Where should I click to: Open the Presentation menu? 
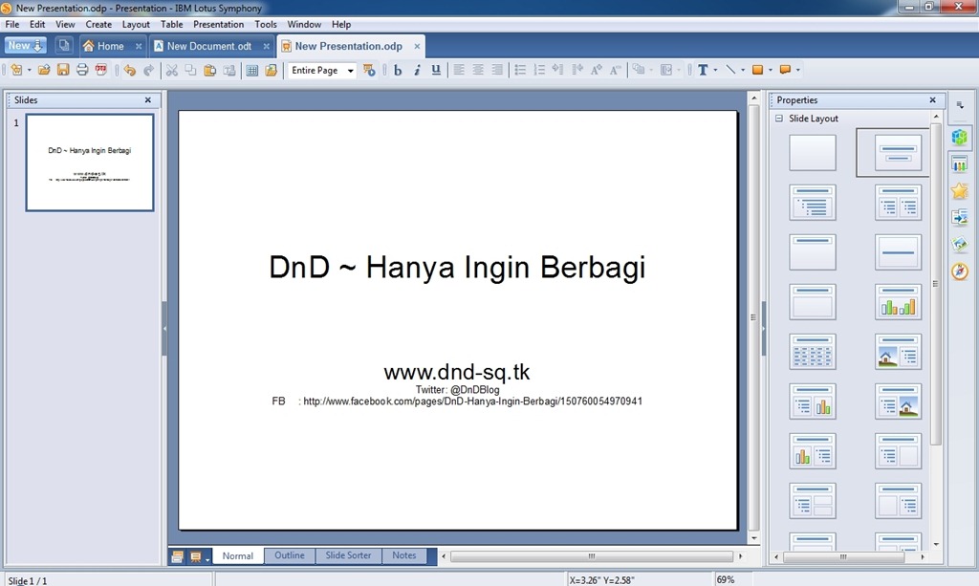219,24
